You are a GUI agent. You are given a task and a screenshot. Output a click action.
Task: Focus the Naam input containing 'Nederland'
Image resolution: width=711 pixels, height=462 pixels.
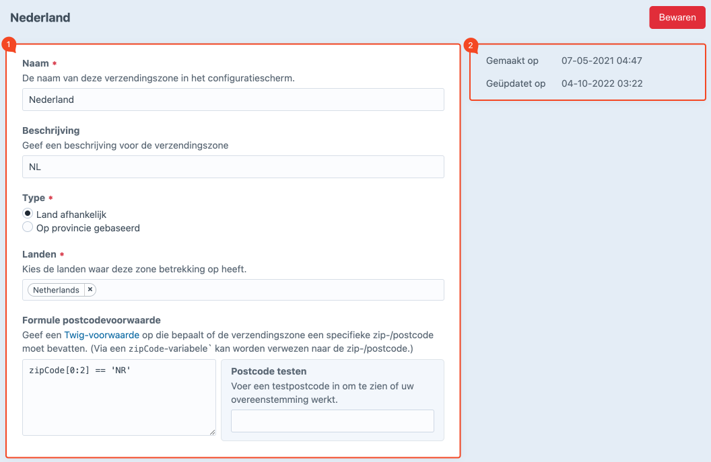click(x=233, y=100)
